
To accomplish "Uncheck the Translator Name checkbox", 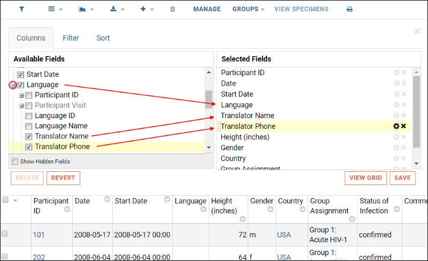I will click(29, 136).
